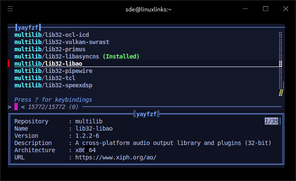Choose the multilib/lib32-speexdsp entry
This screenshot has height=181, width=296.
pos(53,85)
